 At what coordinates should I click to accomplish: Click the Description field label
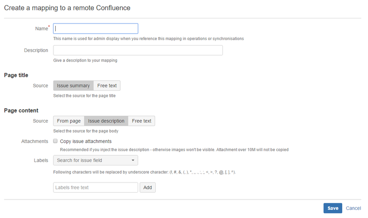[36, 50]
